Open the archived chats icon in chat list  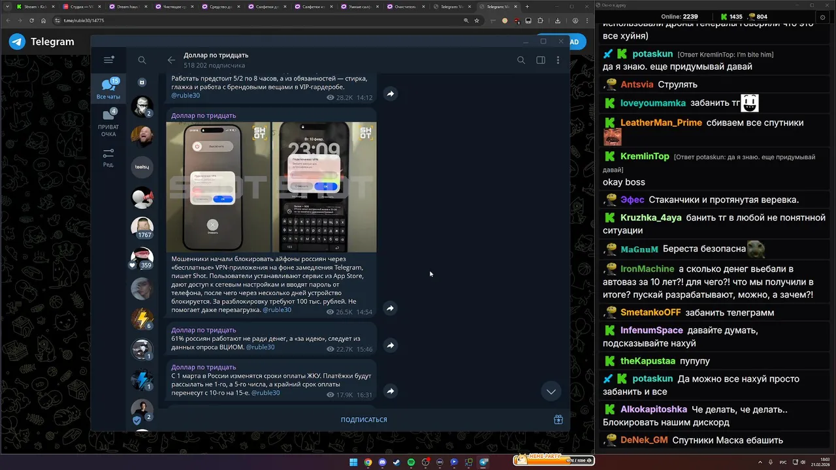(142, 82)
